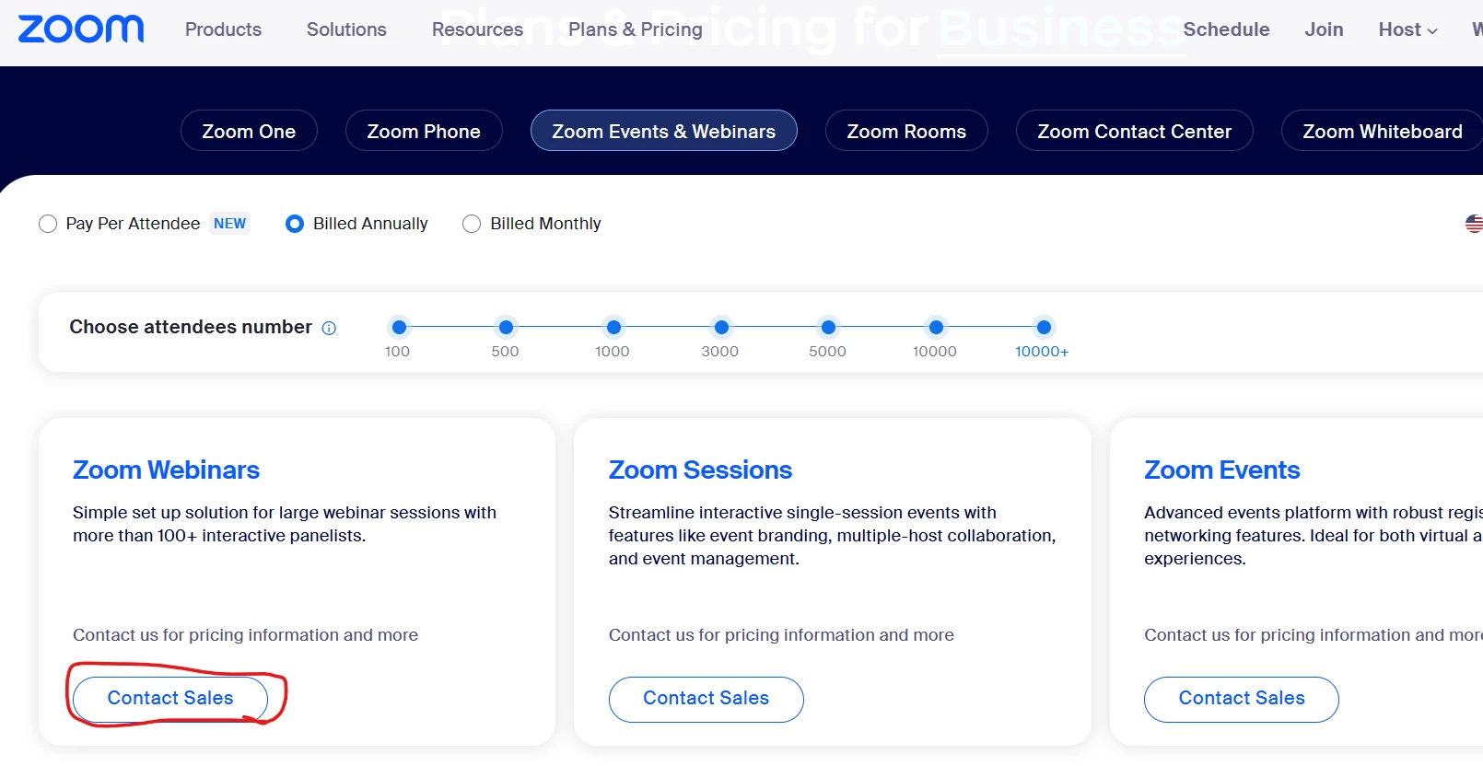Click the NEW badge beside Pay Per Attendee

tap(229, 224)
